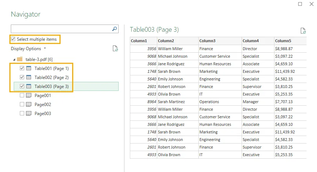This screenshot has height=172, width=317.
Task: Click the Column4 header
Action: pos(258,41)
